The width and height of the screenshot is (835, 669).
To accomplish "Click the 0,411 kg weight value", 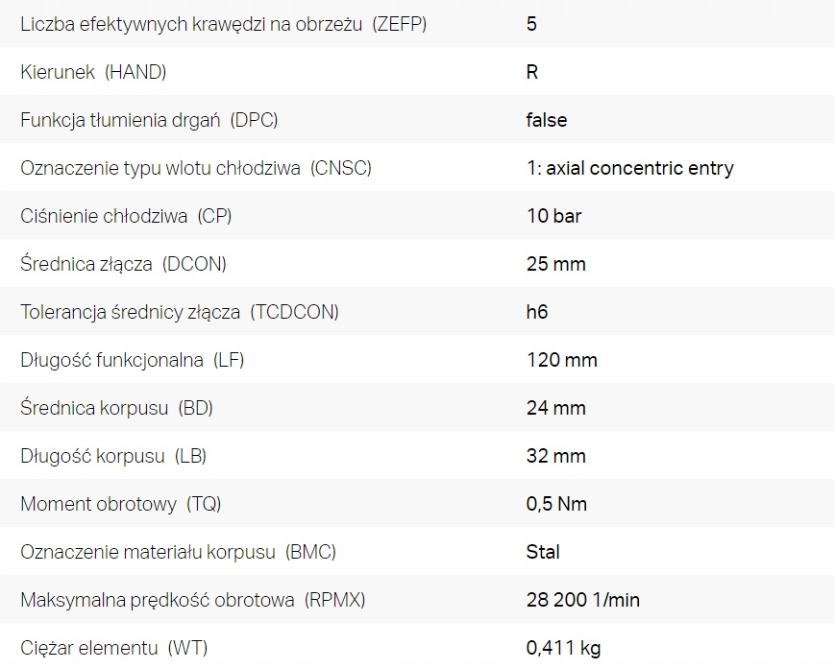I will point(563,648).
